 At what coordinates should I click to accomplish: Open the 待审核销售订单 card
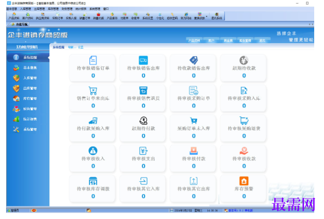coord(93,68)
